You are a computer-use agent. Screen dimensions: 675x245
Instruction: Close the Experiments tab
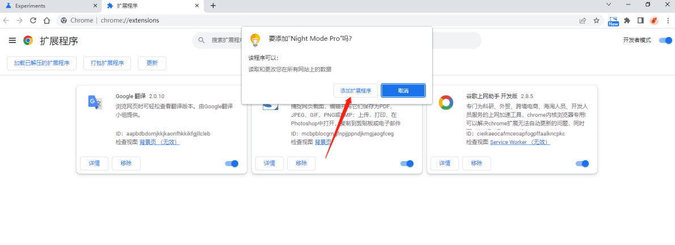(95, 6)
